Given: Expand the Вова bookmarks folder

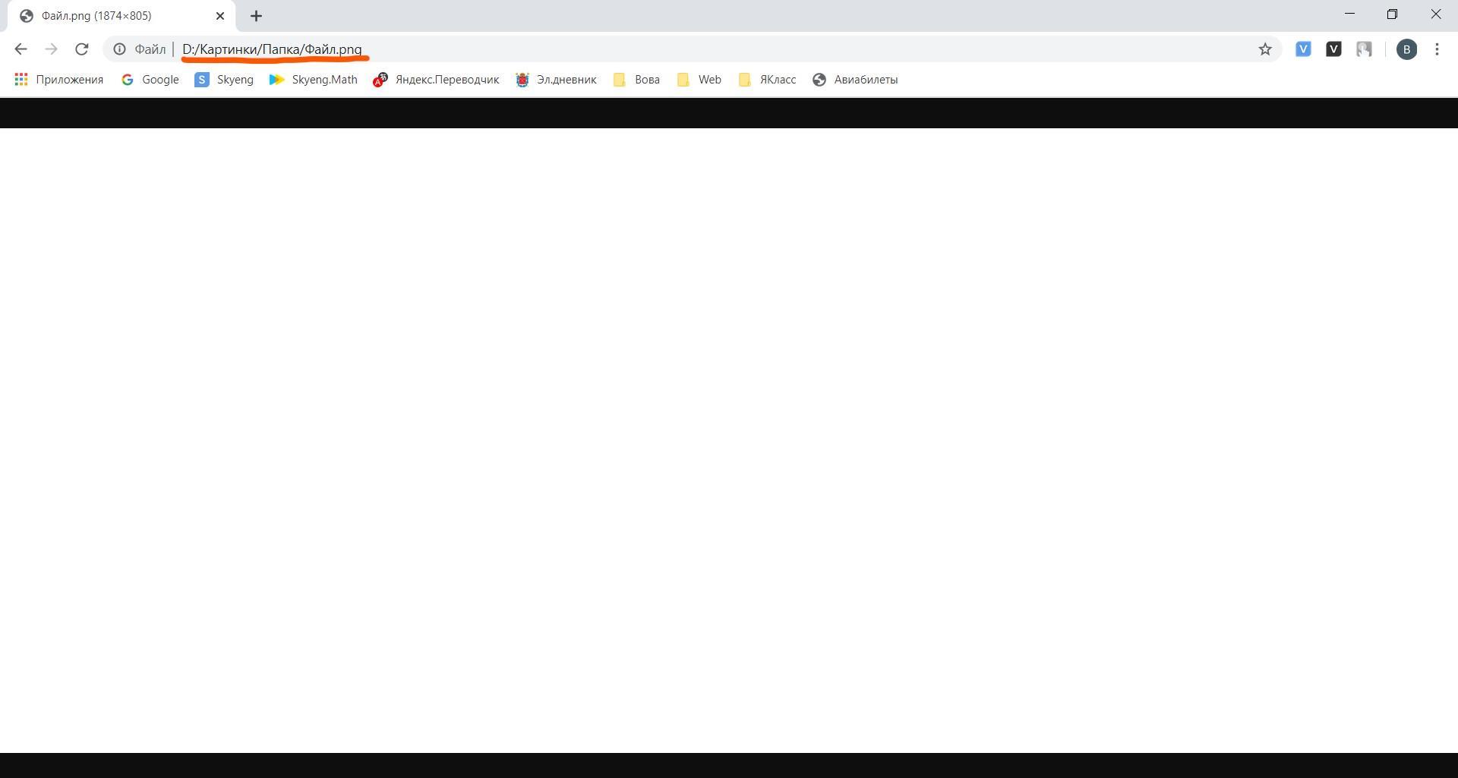Looking at the screenshot, I should (636, 80).
